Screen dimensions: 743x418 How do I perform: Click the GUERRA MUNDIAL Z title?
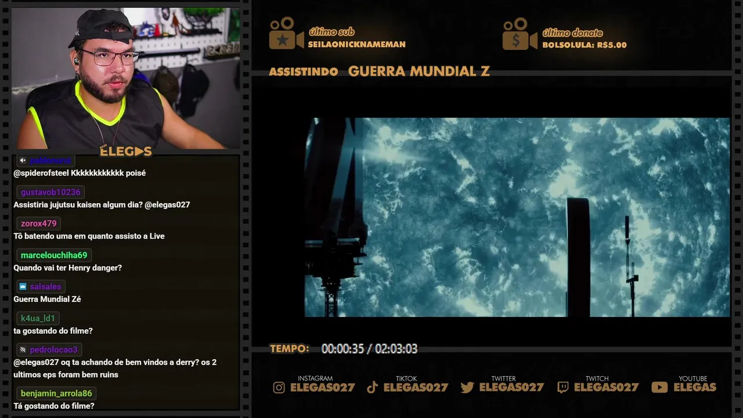[x=419, y=71]
